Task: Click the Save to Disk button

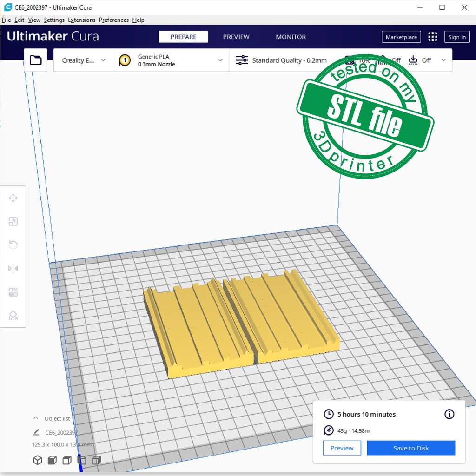Action: click(x=411, y=448)
